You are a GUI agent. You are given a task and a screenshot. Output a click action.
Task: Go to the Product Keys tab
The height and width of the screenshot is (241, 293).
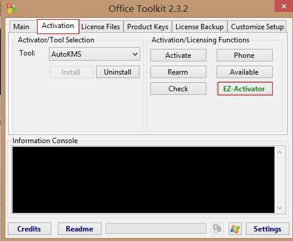click(147, 27)
